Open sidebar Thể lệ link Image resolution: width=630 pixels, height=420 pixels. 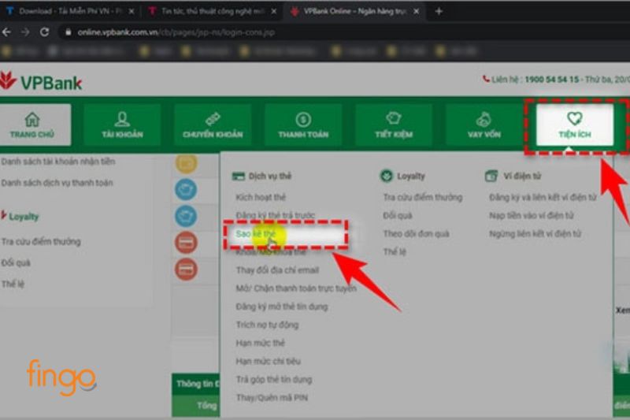pyautogui.click(x=13, y=284)
